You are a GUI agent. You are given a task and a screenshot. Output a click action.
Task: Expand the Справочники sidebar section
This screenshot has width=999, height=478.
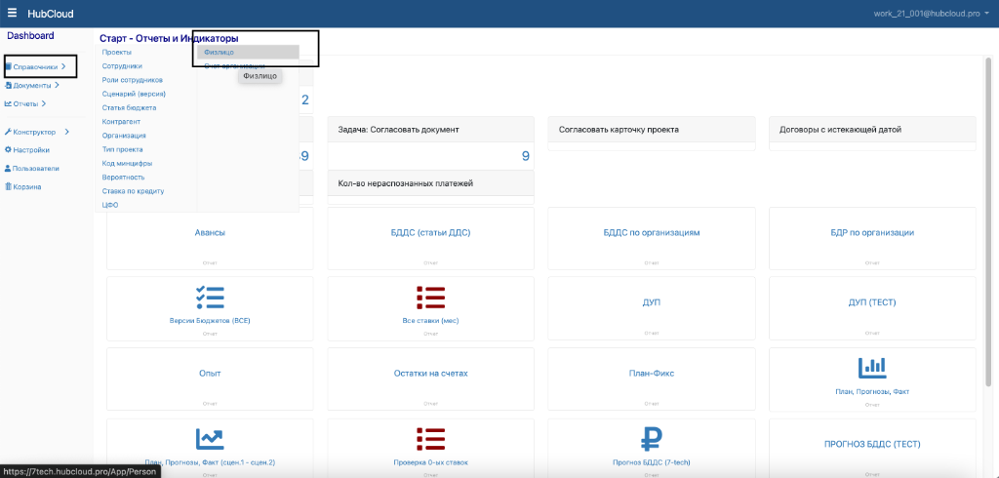(x=39, y=67)
